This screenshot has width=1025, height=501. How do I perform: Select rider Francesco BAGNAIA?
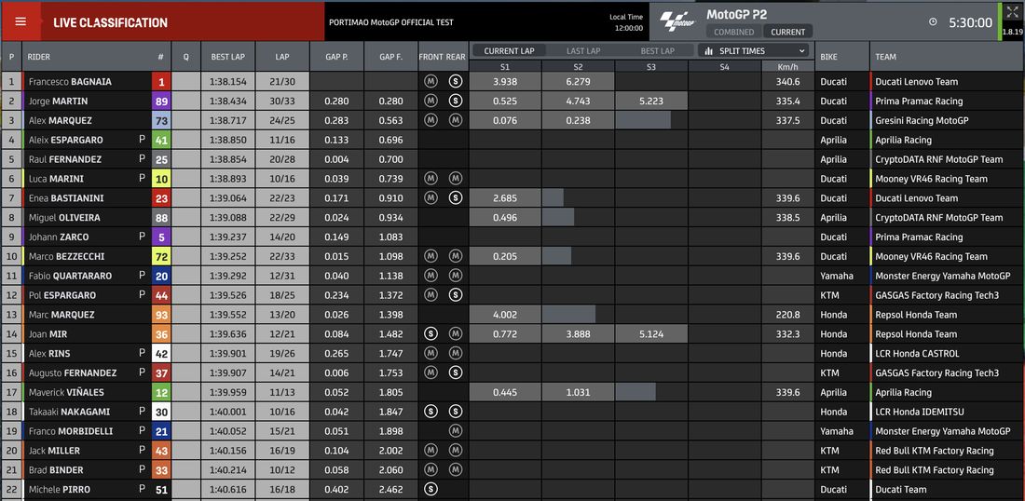point(70,82)
